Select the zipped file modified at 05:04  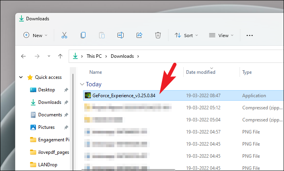pyautogui.click(x=183, y=120)
